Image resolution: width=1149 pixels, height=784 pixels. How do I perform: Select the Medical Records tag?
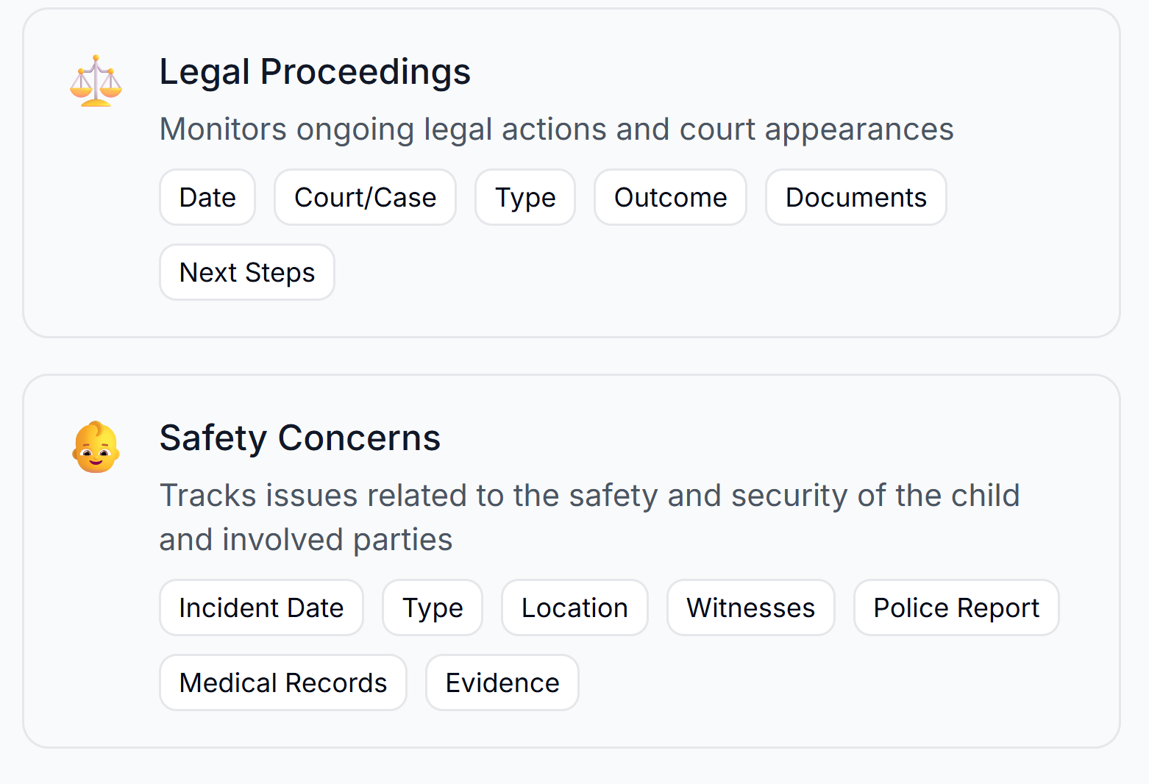pyautogui.click(x=283, y=683)
